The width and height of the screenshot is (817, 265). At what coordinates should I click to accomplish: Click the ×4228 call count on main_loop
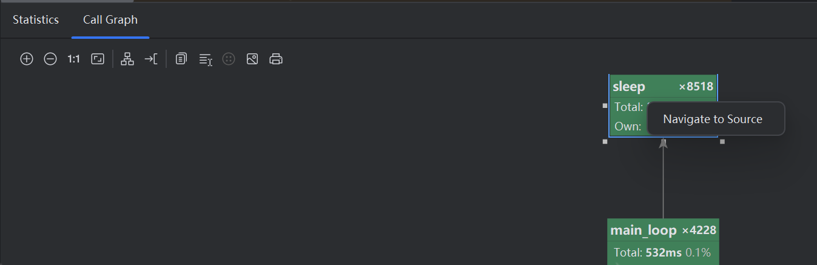[x=699, y=231]
